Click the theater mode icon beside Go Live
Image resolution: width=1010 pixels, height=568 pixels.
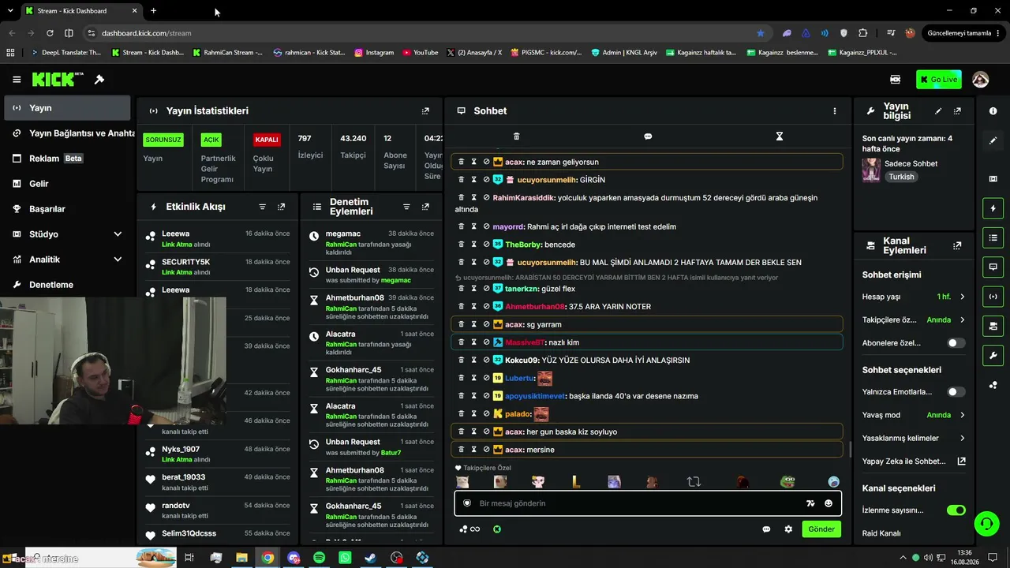895,80
